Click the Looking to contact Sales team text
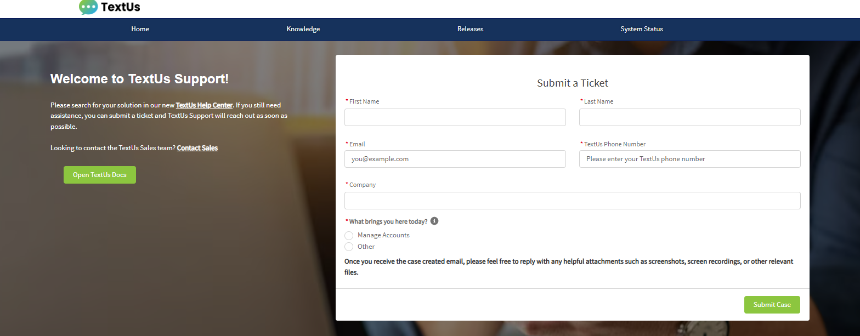 tap(113, 148)
